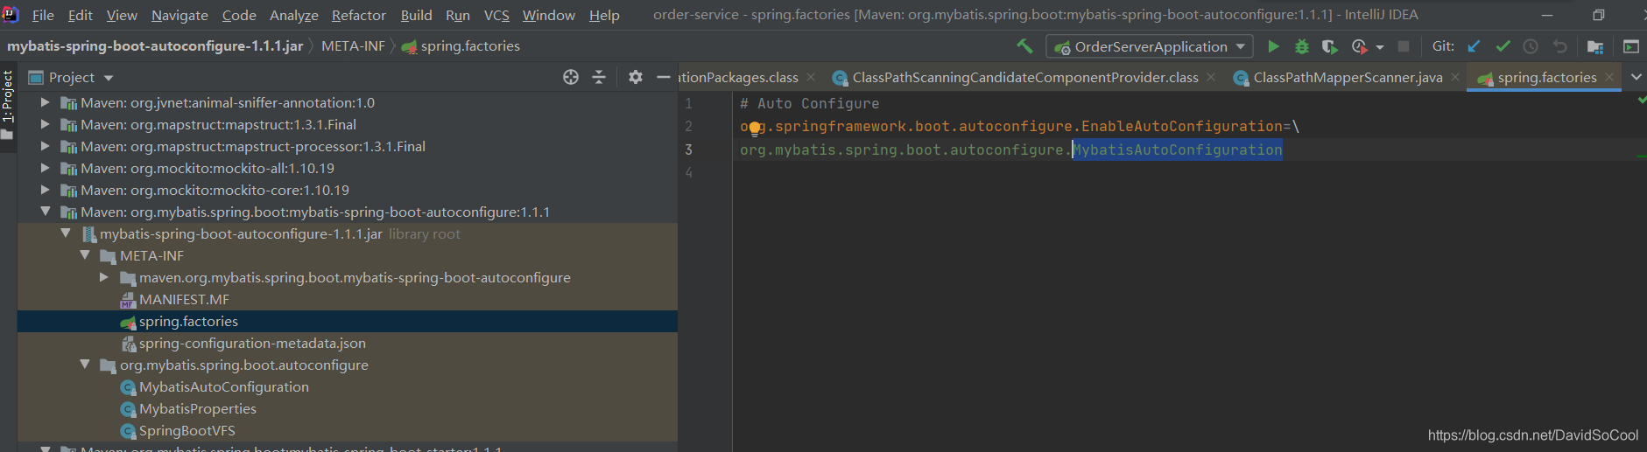
Task: Open the File menu
Action: tap(43, 15)
